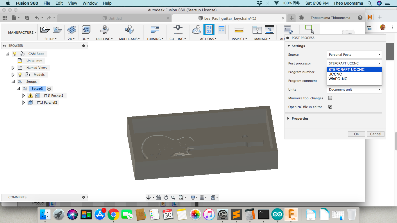Viewport: 397px width, 223px height.
Task: Collapse the Setups tree node
Action: tap(13, 82)
